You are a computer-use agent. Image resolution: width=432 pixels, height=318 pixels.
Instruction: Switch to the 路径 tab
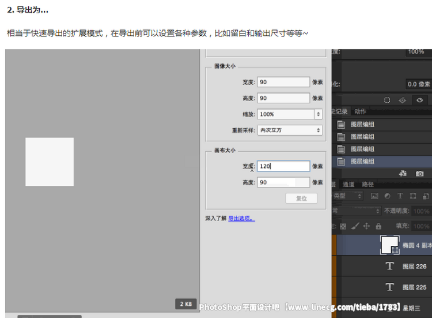click(368, 185)
